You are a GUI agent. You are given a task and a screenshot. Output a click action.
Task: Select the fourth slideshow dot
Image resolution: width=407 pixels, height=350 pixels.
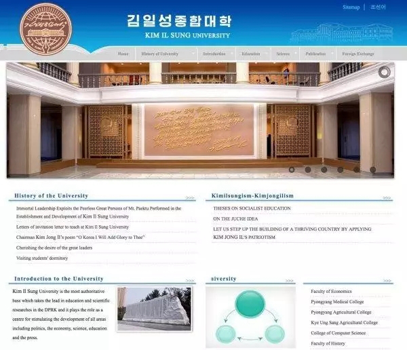tap(341, 170)
